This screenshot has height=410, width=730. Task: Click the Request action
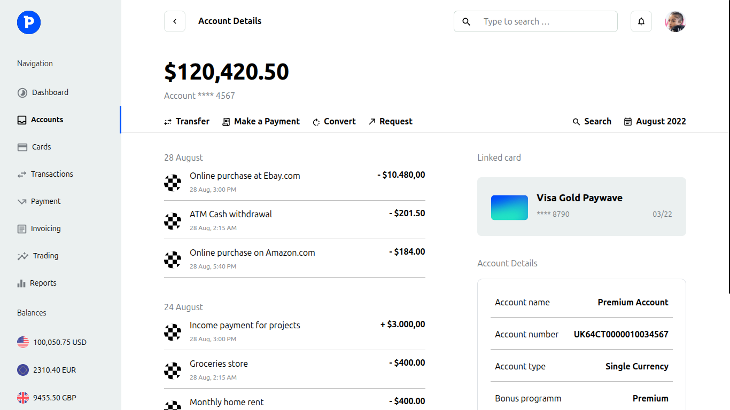coord(390,122)
